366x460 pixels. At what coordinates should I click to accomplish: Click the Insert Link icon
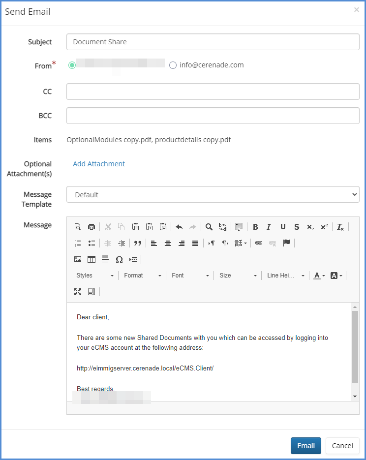pos(259,243)
